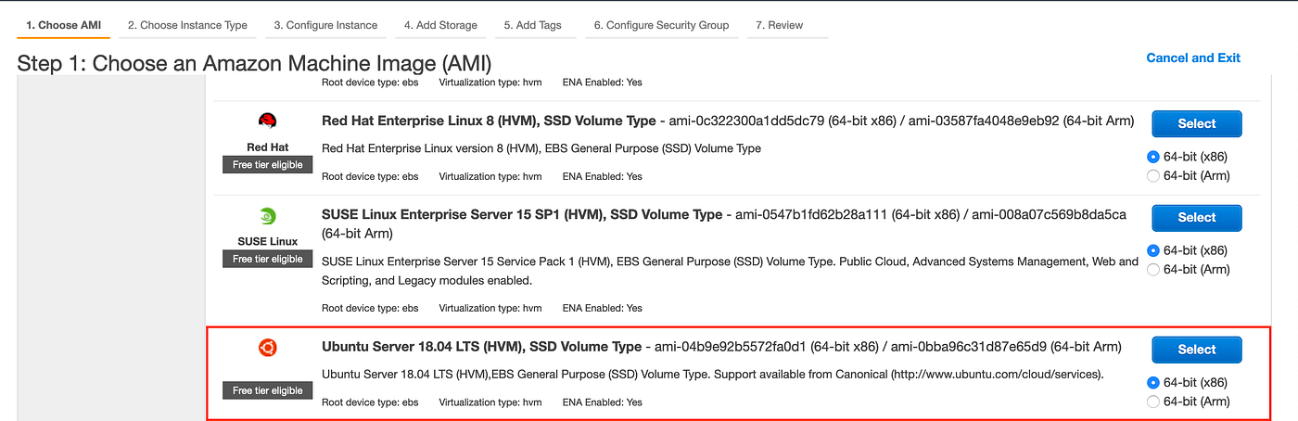The image size is (1298, 421).
Task: Click 'Root device type: ebs' in Ubuntu row
Action: click(370, 402)
